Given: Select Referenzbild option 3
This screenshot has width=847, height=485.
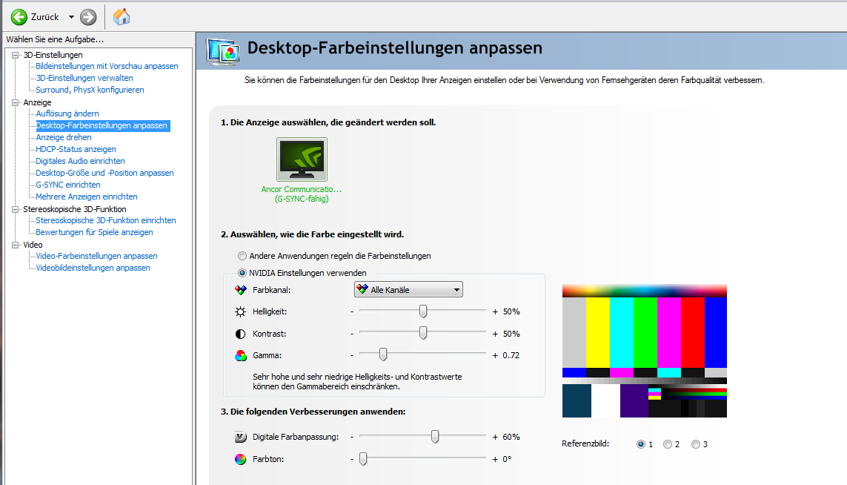Looking at the screenshot, I should pyautogui.click(x=696, y=444).
